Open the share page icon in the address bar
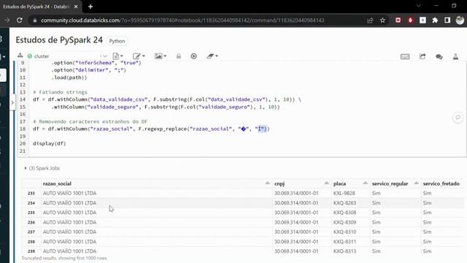The width and height of the screenshot is (467, 263). pyautogui.click(x=370, y=20)
